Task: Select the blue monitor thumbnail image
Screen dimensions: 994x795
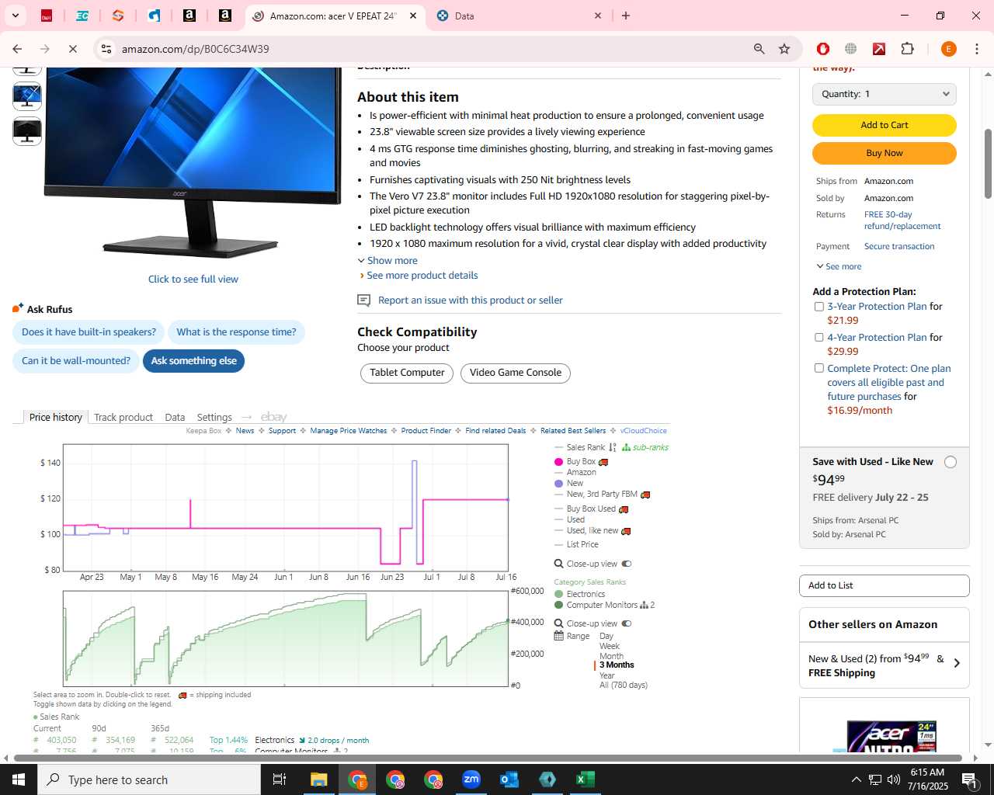Action: (x=27, y=96)
